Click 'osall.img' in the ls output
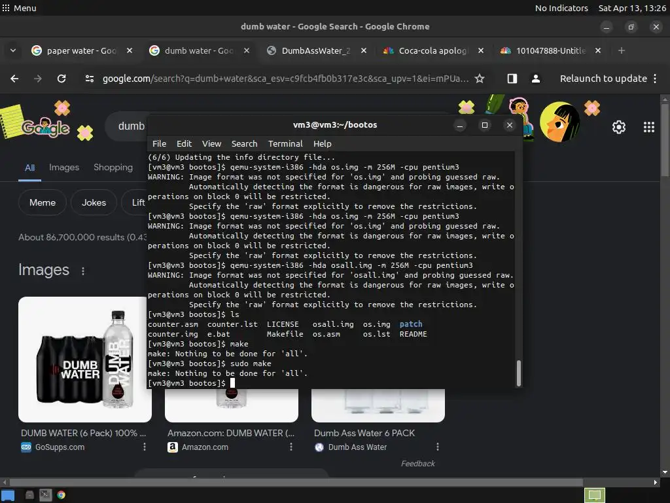The height and width of the screenshot is (503, 670). [x=333, y=324]
